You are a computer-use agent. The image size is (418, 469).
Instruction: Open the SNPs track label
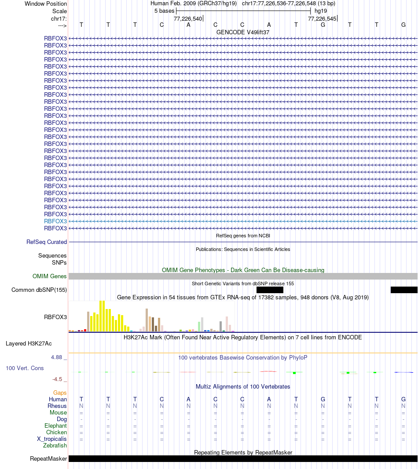pos(59,262)
